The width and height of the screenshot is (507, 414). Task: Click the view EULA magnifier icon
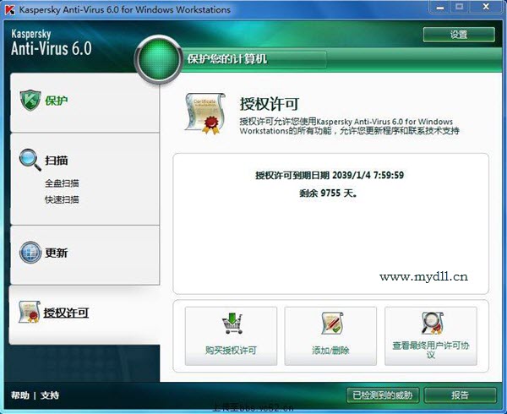click(433, 324)
